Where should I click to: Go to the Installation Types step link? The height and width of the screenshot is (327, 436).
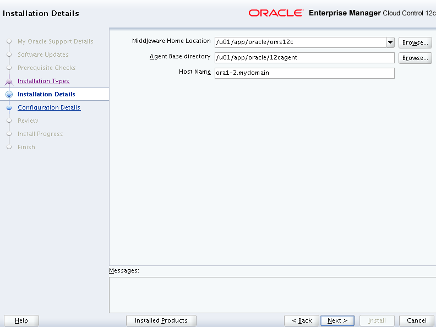point(43,81)
